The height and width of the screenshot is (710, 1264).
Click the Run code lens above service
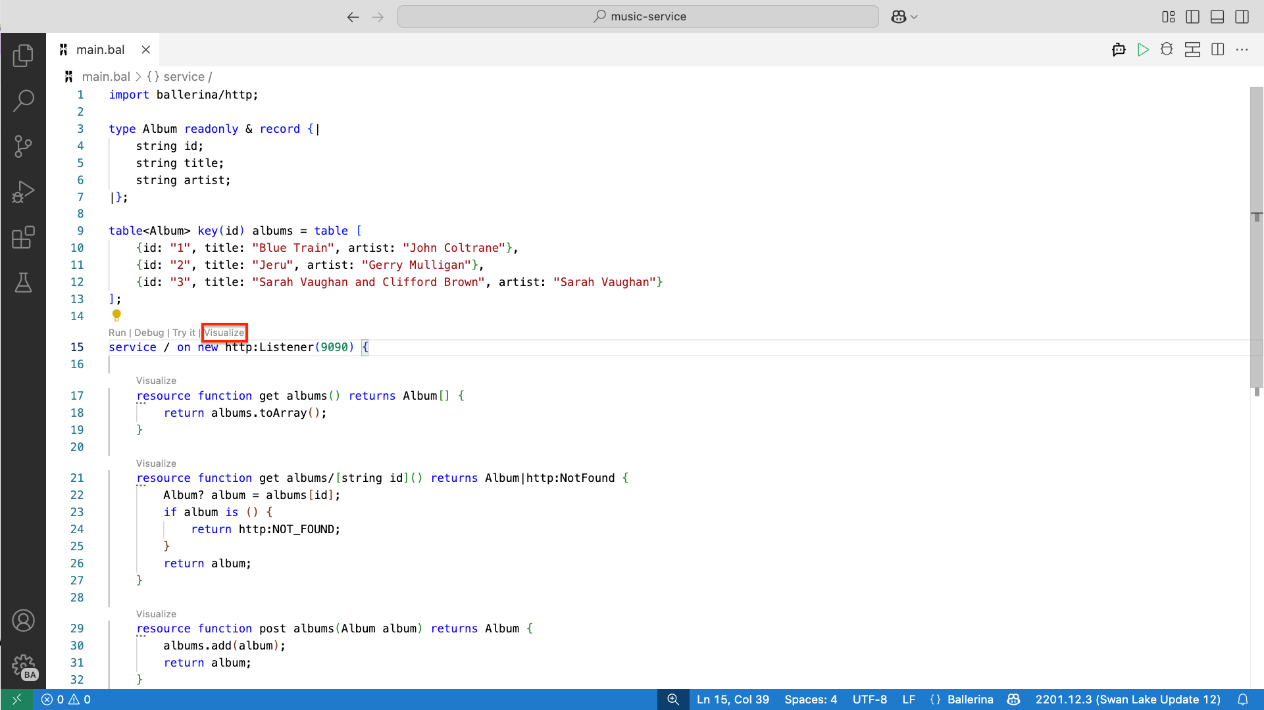pyautogui.click(x=117, y=333)
